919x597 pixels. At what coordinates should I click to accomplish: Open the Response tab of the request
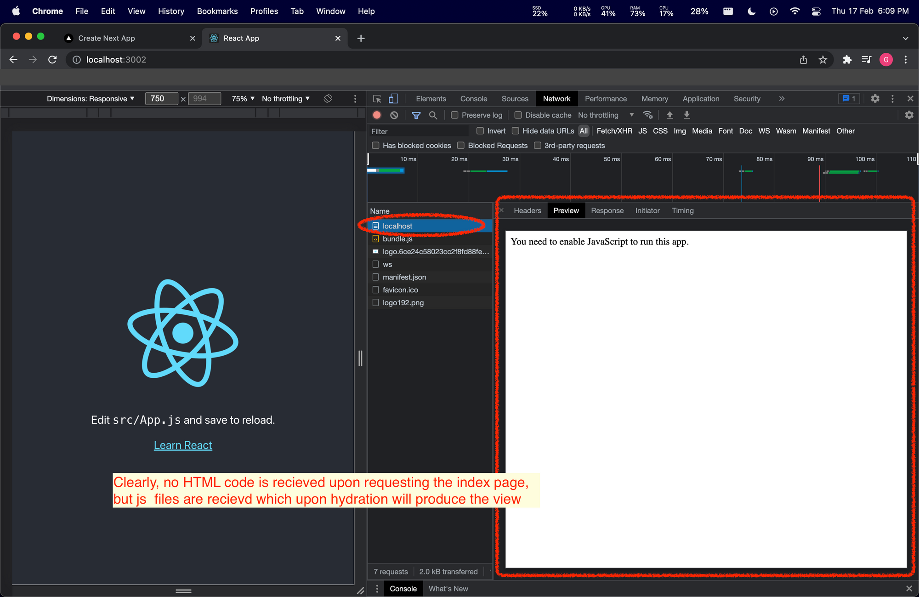607,210
